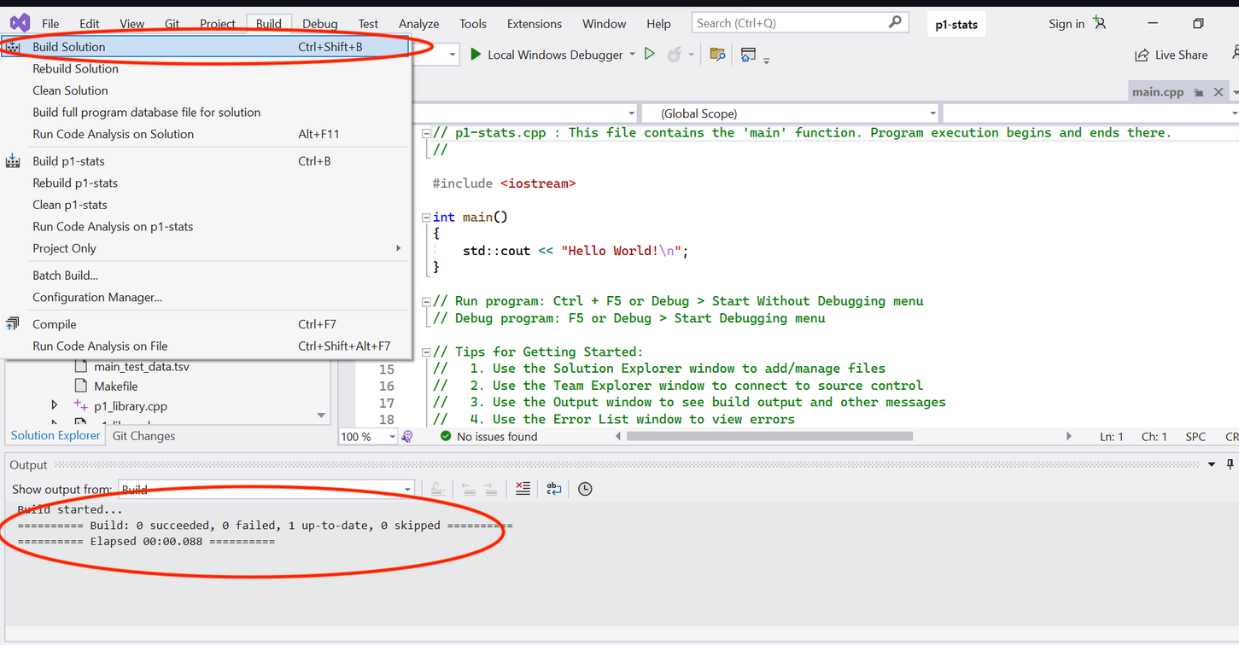
Task: Open the output timestamps clock icon
Action: [585, 489]
